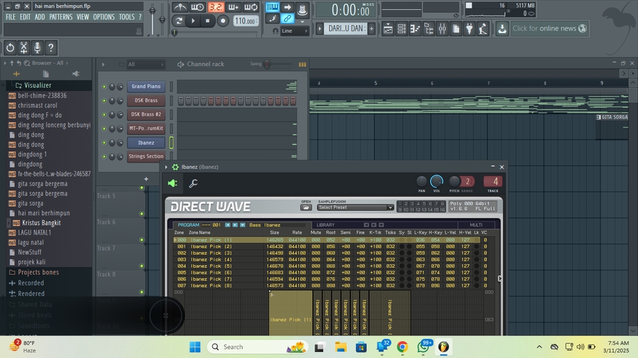Open the channel rack All filter dropdown
The image size is (638, 358).
[x=146, y=64]
